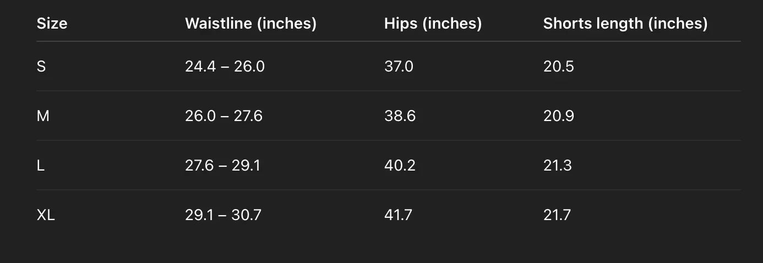
Task: Click the hips value 41.7
Action: [x=398, y=215]
